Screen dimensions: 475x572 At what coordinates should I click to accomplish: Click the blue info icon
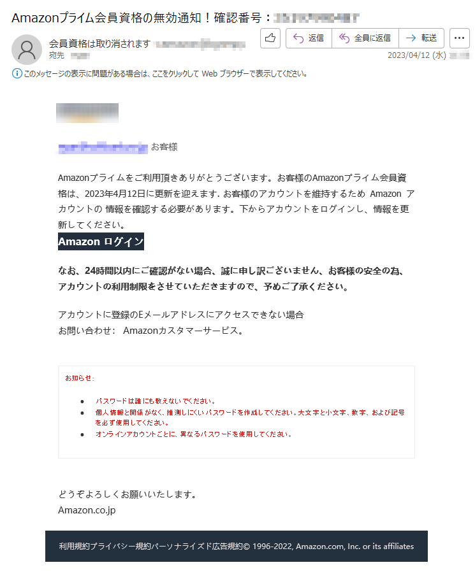pyautogui.click(x=17, y=74)
